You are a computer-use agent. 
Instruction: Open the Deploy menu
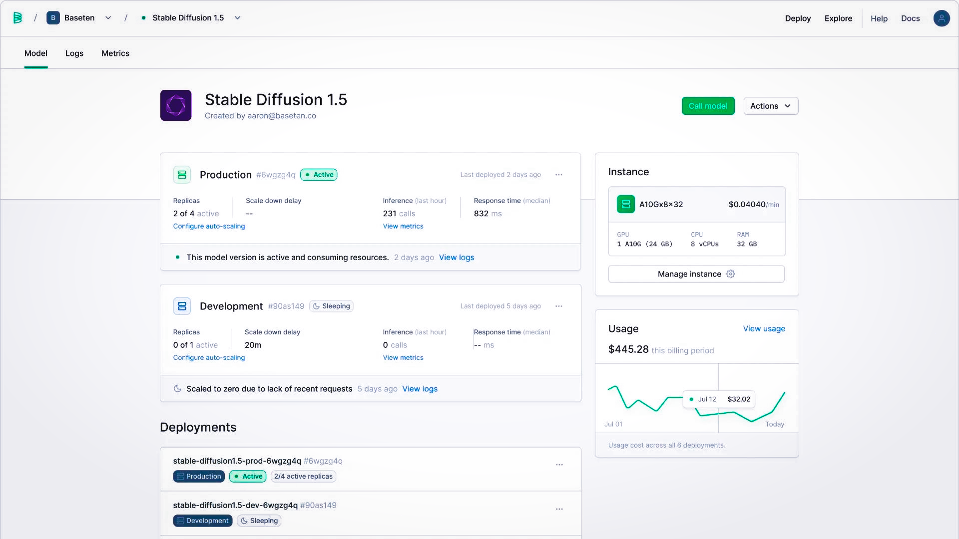click(798, 18)
